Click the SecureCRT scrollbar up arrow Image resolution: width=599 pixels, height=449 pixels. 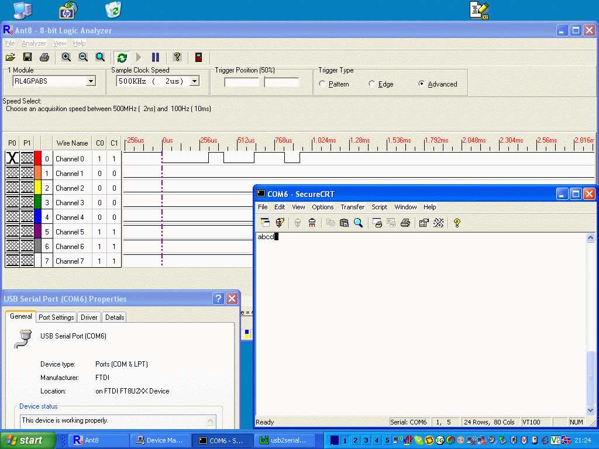[590, 238]
